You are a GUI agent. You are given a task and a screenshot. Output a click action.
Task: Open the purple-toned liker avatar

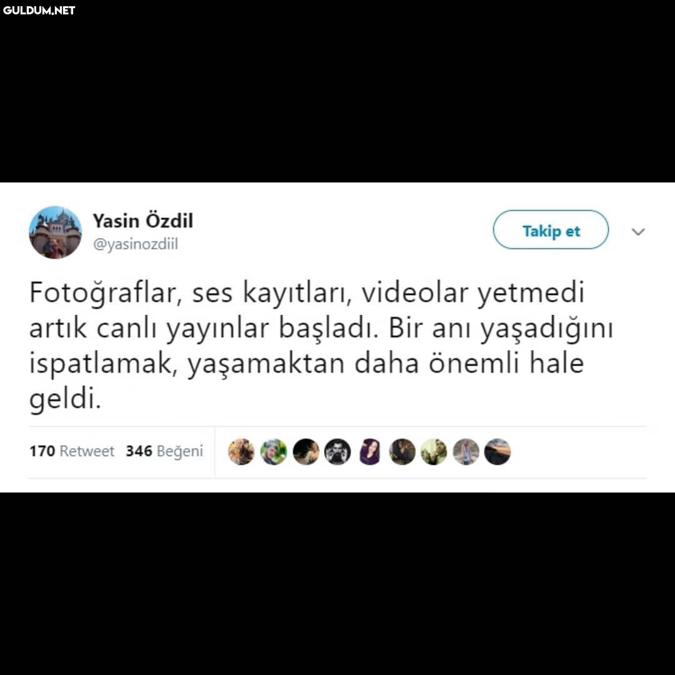pos(370,452)
